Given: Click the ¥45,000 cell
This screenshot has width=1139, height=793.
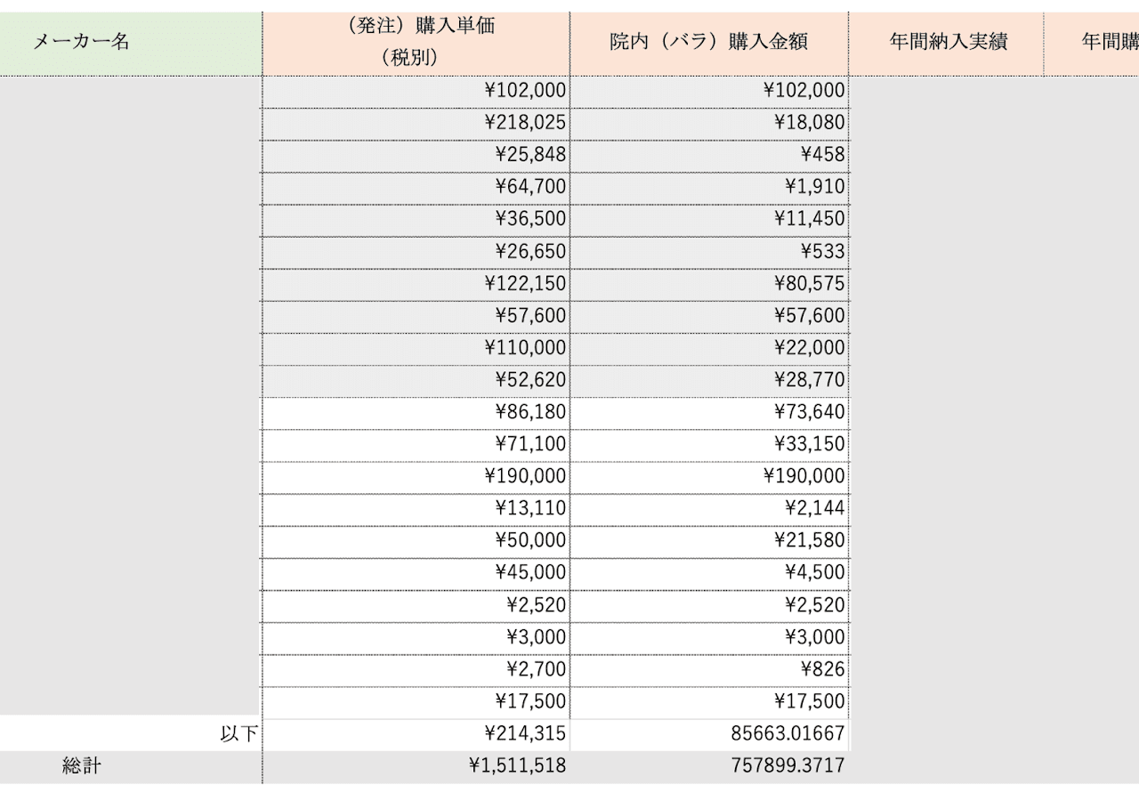Looking at the screenshot, I should pos(416,572).
